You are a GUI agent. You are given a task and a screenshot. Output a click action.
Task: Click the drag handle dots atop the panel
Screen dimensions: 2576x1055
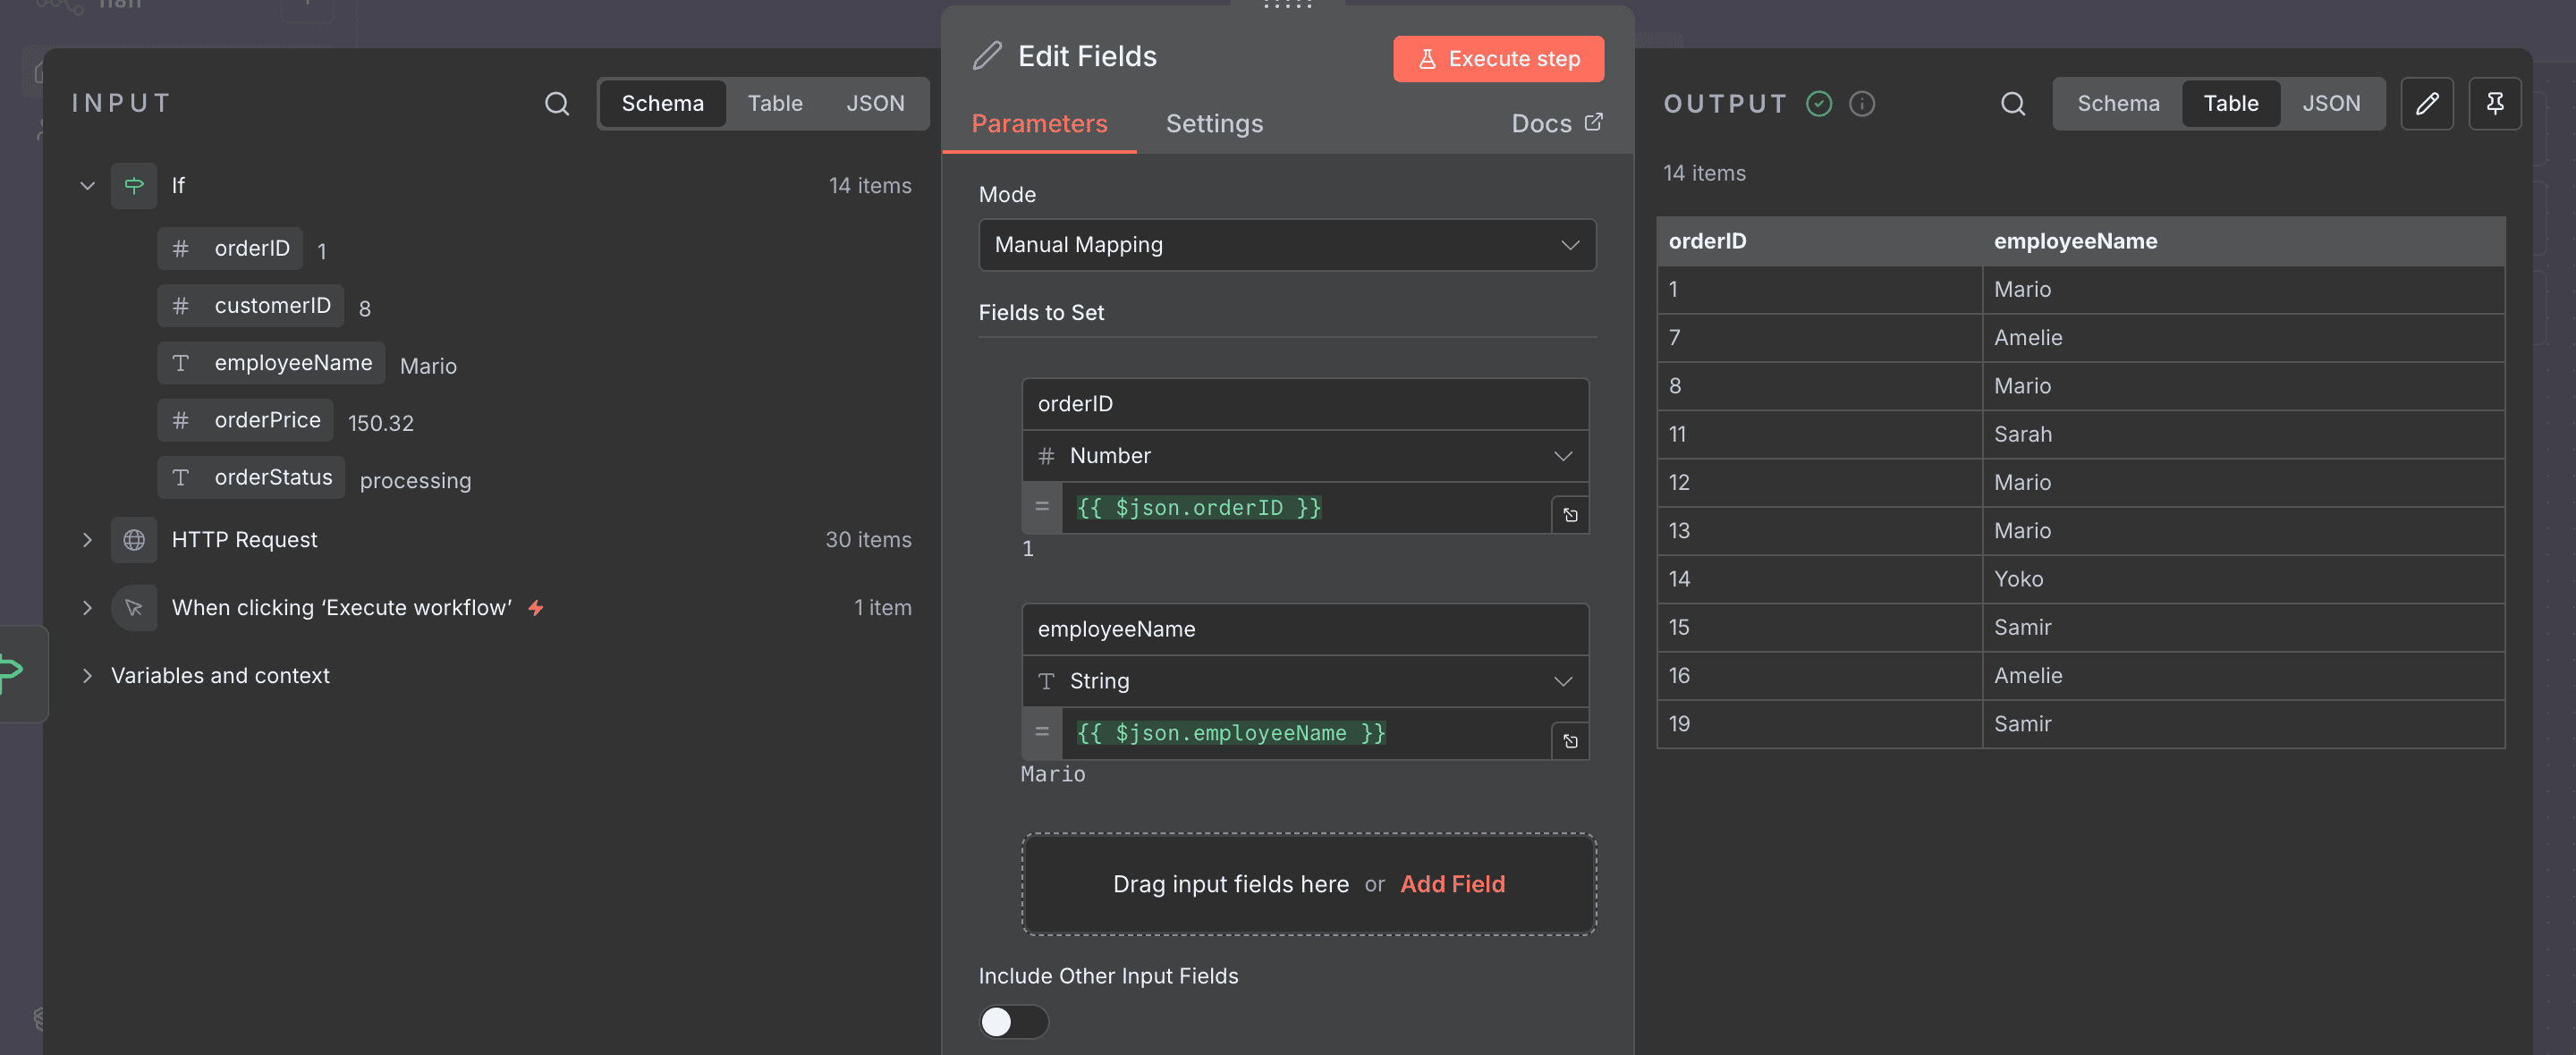[1287, 5]
